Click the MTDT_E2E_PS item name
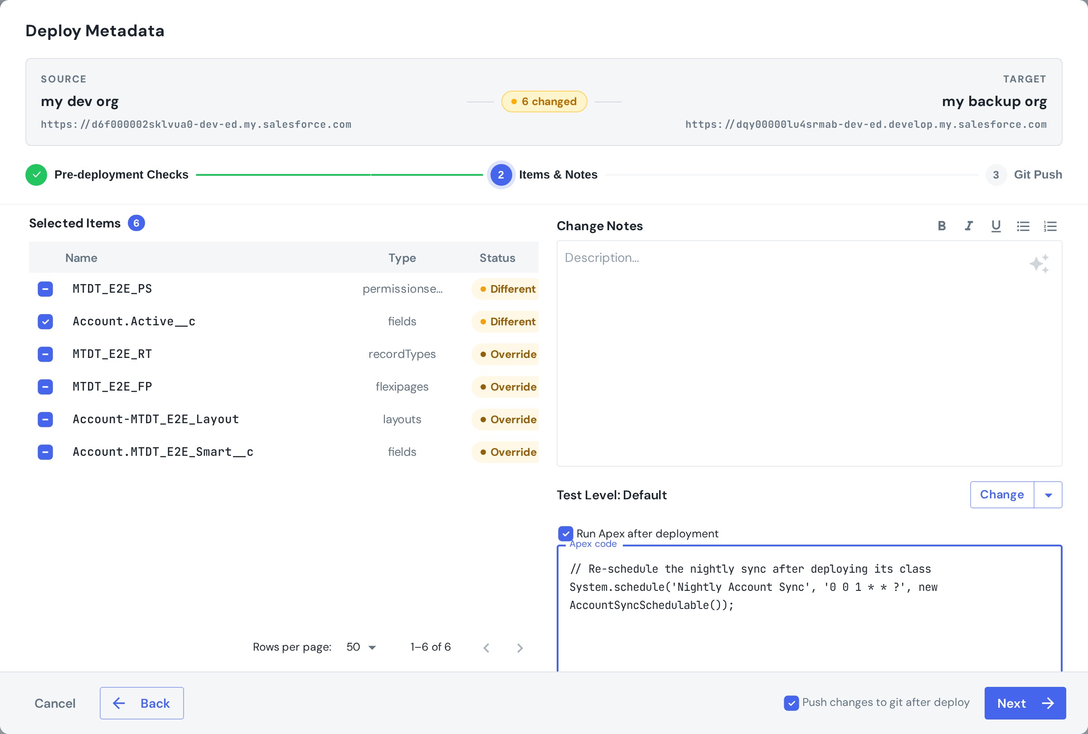This screenshot has width=1088, height=734. pos(112,289)
